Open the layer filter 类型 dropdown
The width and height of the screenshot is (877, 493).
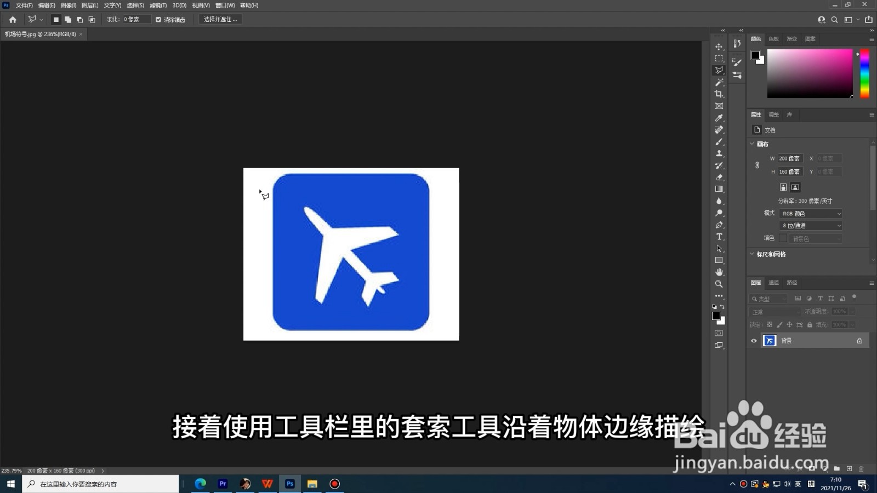768,299
